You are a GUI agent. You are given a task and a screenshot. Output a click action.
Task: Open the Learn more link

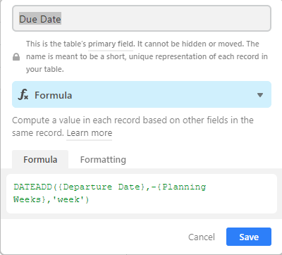coord(90,133)
